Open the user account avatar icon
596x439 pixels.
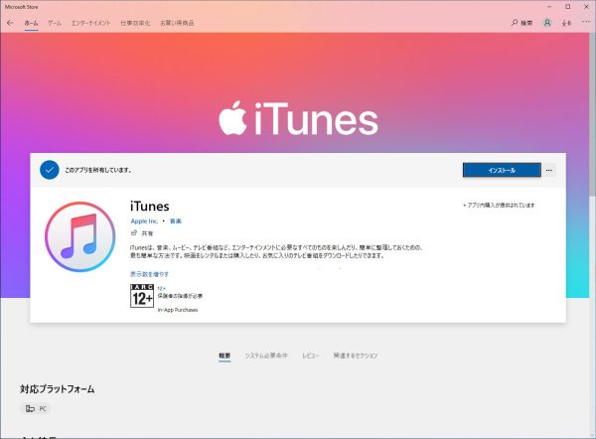point(547,22)
